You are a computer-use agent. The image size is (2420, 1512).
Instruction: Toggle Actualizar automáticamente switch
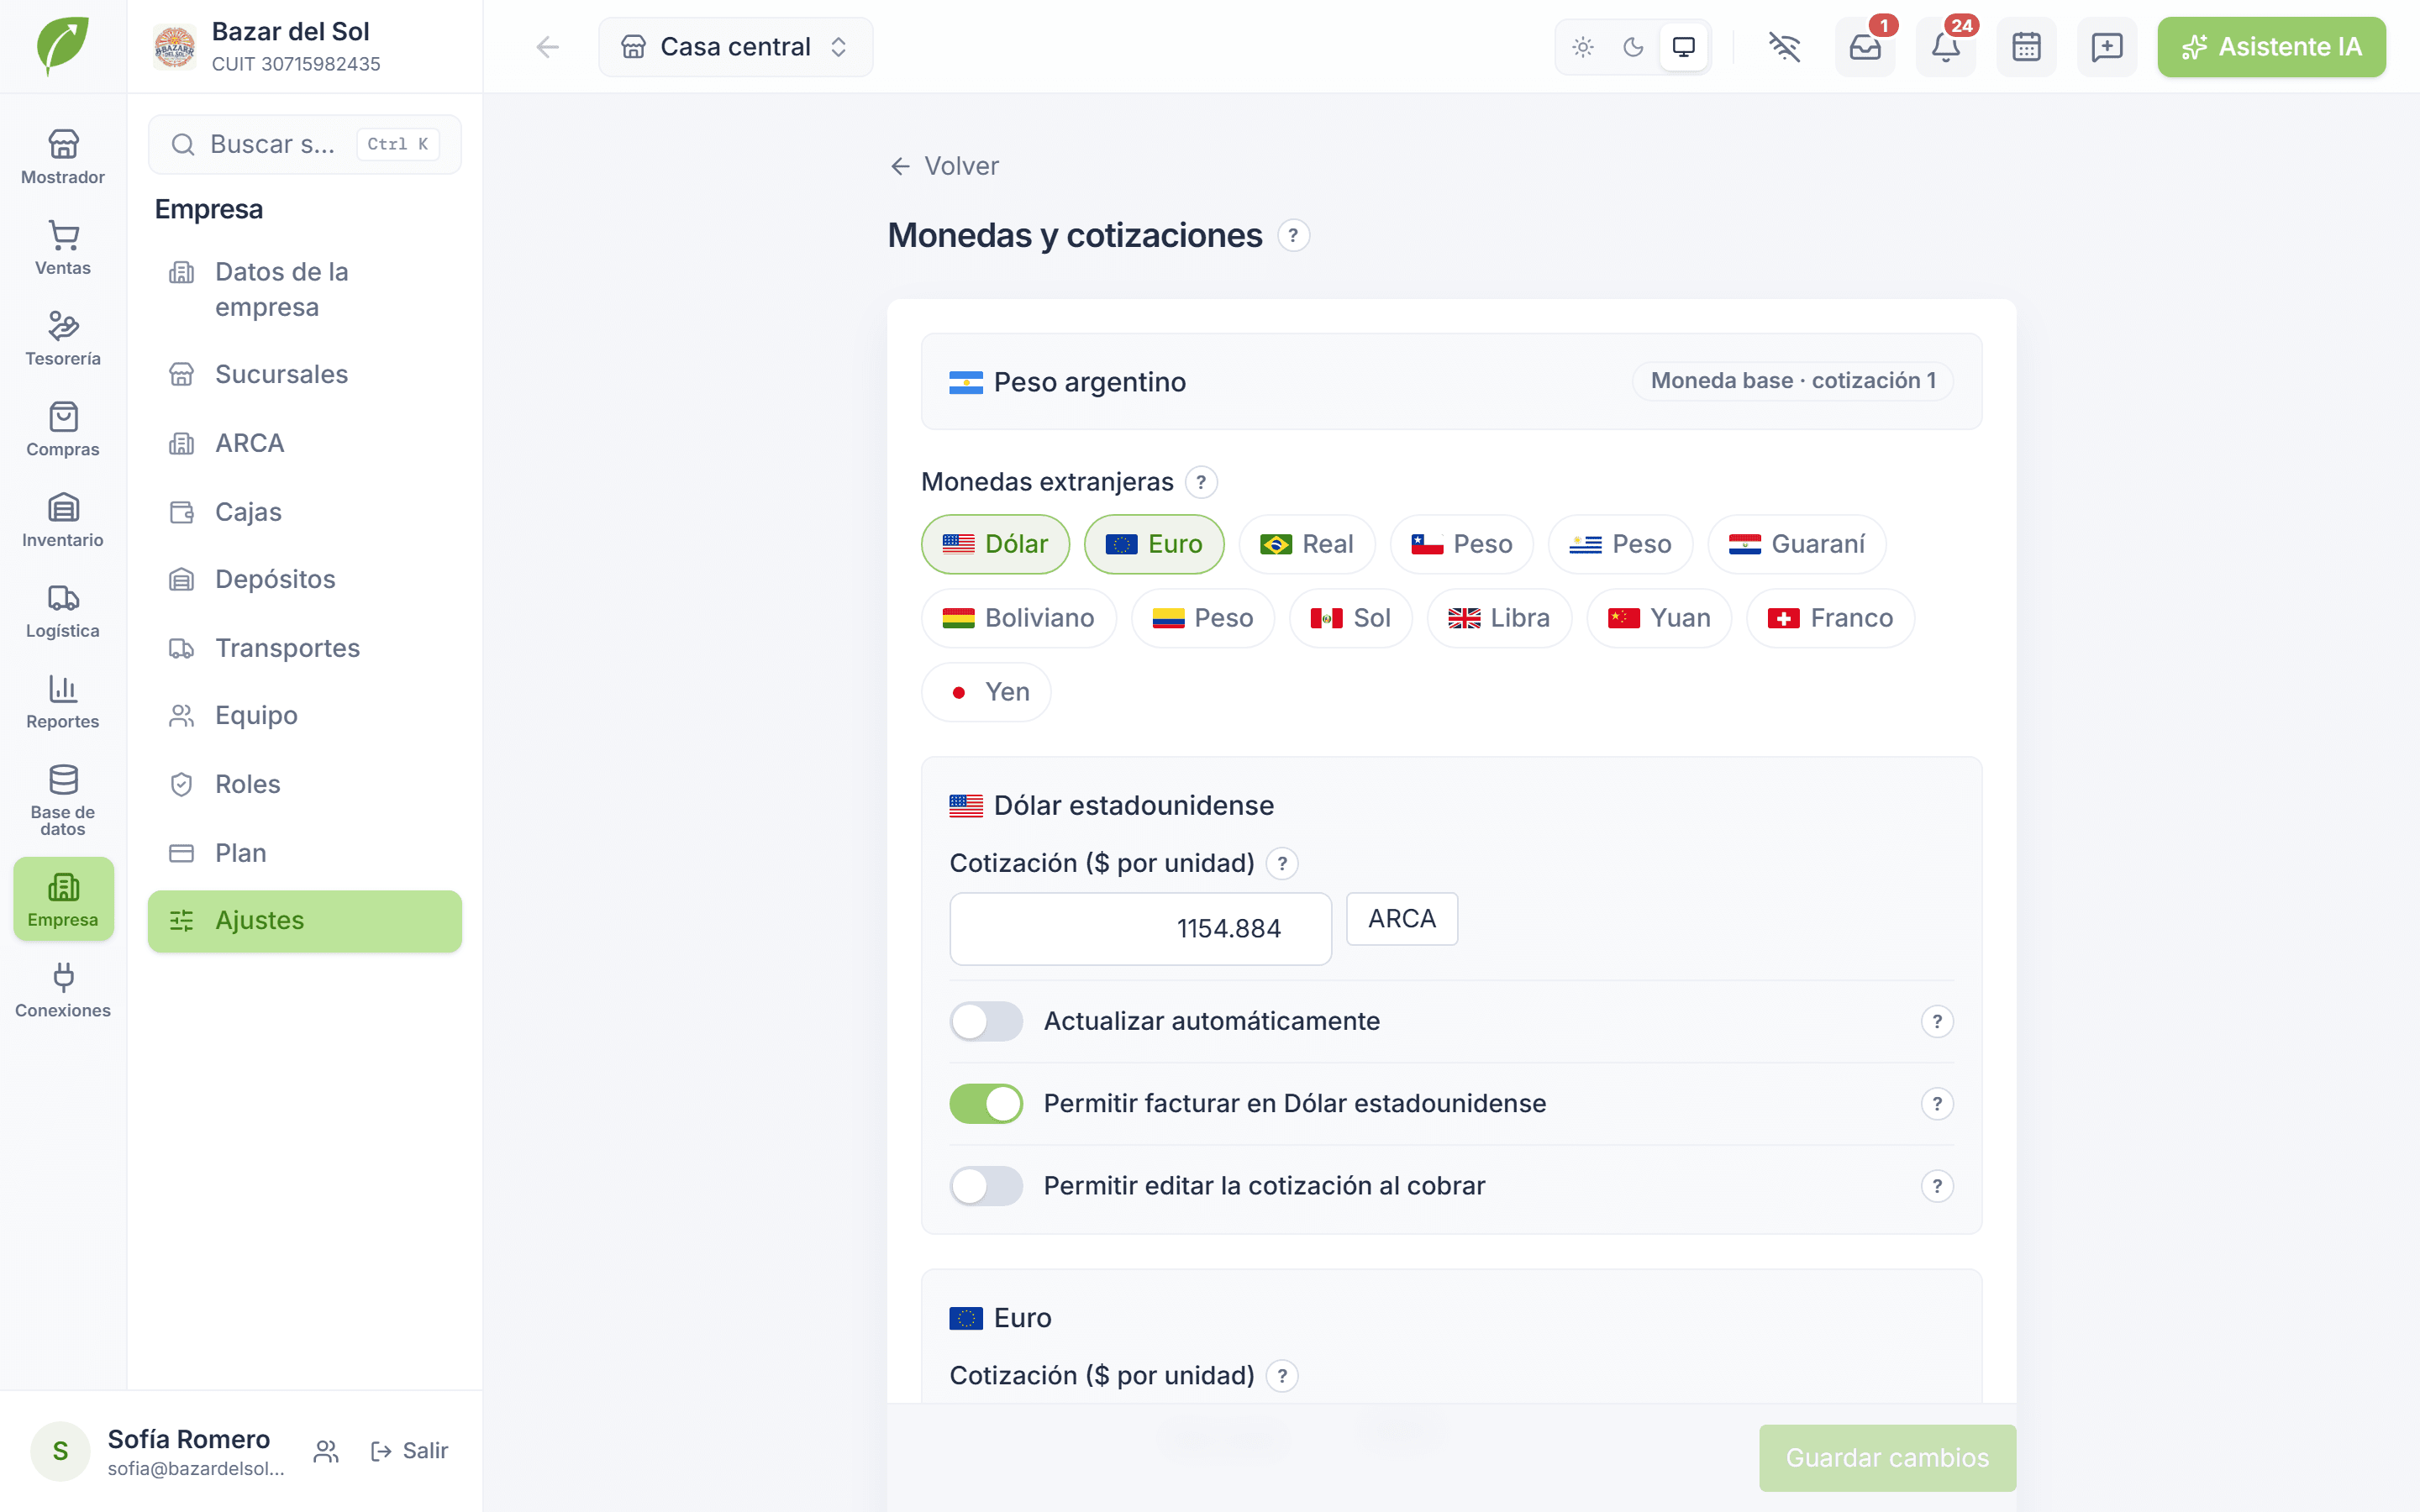click(986, 1021)
